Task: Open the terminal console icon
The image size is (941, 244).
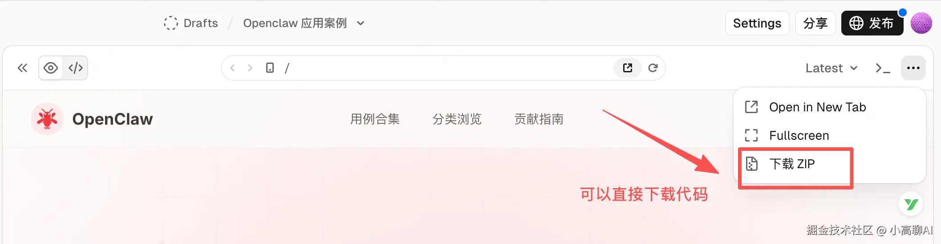Action: [x=883, y=68]
